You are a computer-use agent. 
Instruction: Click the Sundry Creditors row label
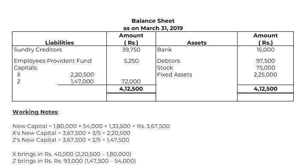coord(38,50)
